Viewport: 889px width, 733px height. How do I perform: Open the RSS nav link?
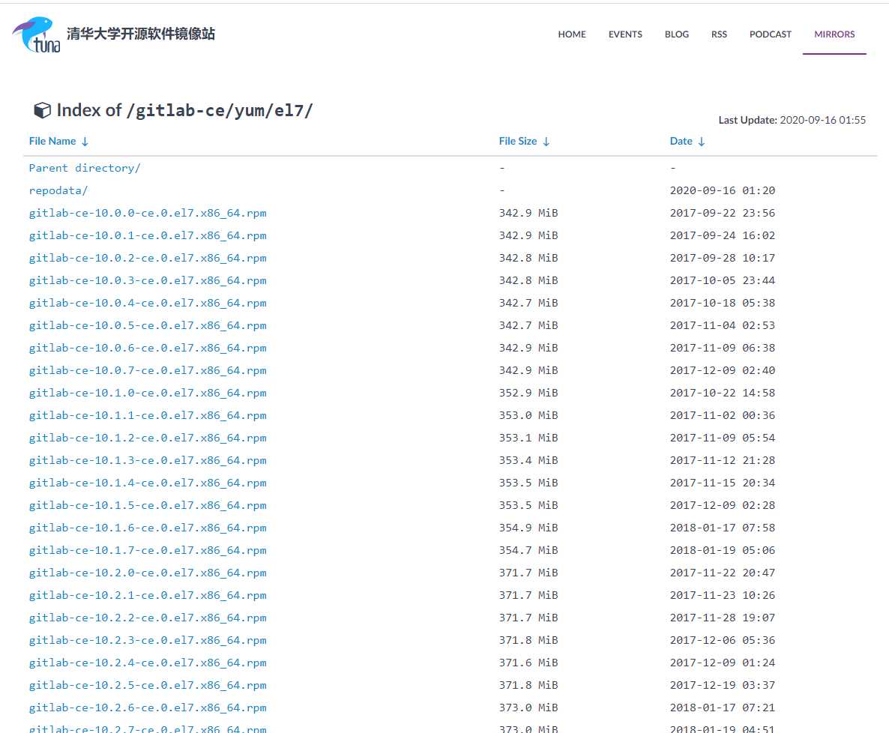719,34
